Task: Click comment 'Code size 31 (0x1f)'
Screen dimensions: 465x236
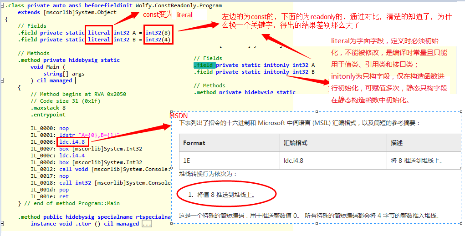Action: (x=66, y=101)
